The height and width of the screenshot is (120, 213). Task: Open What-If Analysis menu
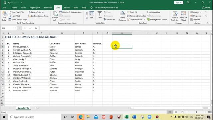(x=175, y=16)
